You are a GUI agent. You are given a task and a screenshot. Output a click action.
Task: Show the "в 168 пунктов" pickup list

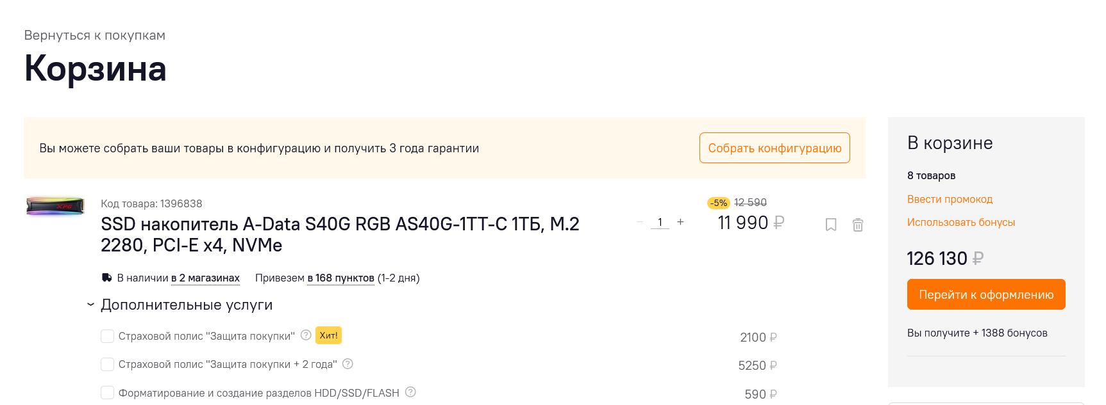[x=340, y=278]
